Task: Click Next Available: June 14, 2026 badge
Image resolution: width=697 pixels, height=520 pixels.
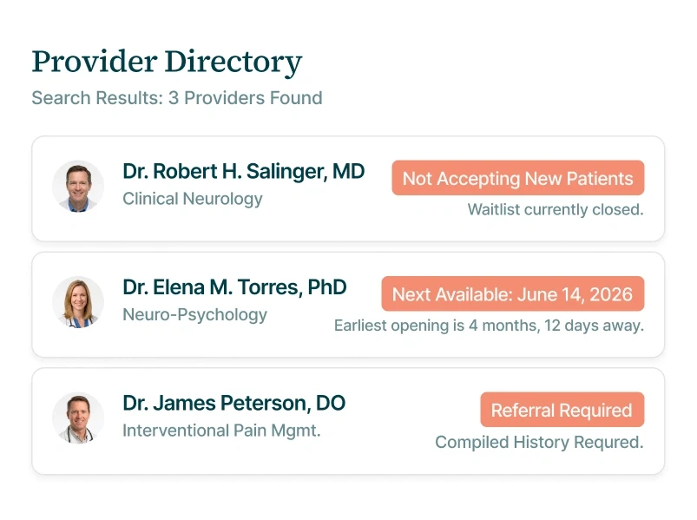Action: pos(512,293)
